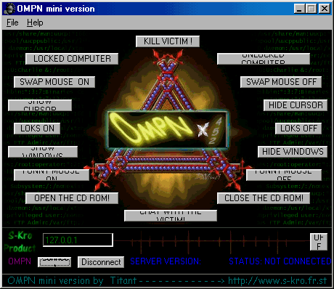Click the 127.0.0.1 IP address field
The image size is (334, 289).
click(x=78, y=240)
